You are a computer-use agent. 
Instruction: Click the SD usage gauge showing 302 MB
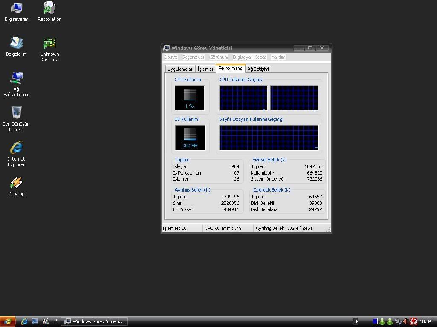pos(190,138)
